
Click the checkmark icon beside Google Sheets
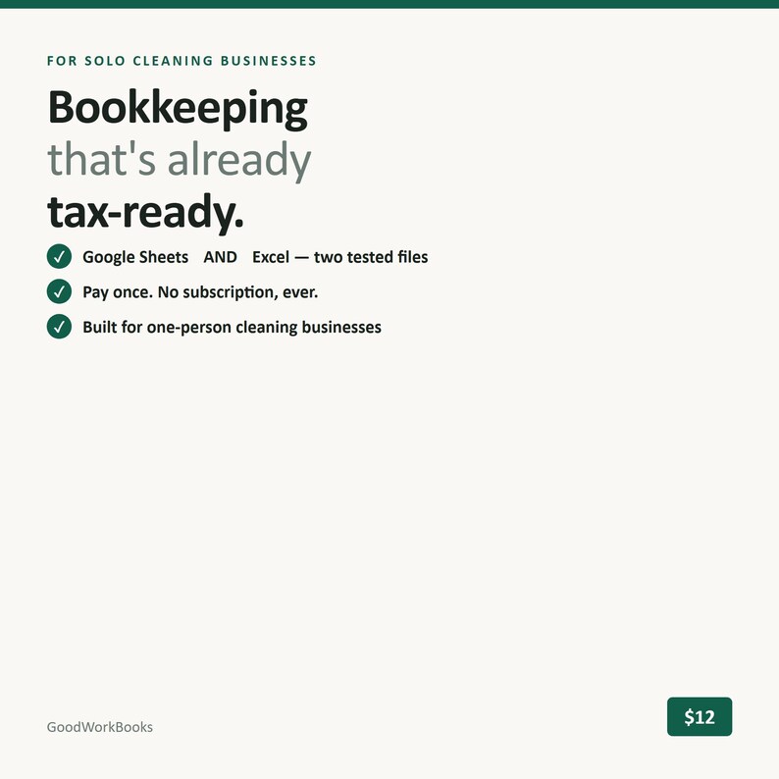click(59, 256)
